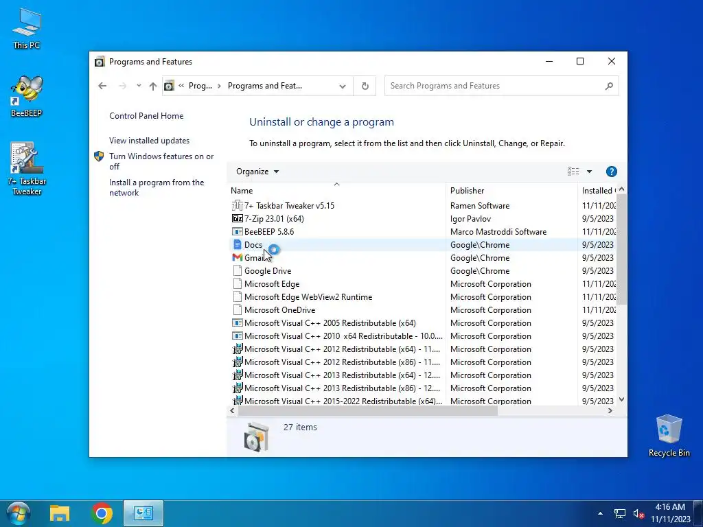Click the vertical scrollbar down arrow
The image size is (703, 527).
(621, 399)
